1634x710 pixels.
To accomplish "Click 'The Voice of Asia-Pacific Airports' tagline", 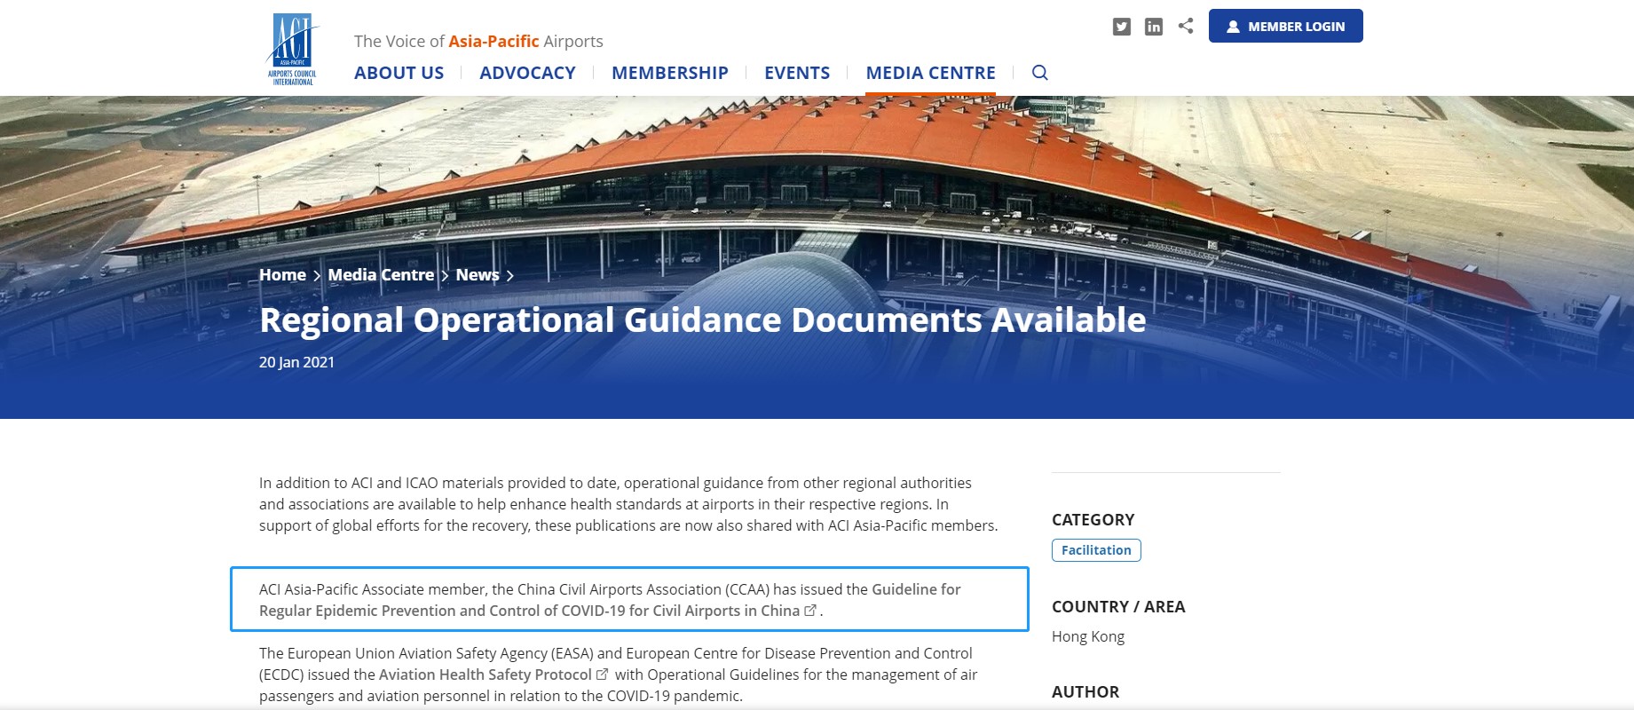I will pos(478,41).
